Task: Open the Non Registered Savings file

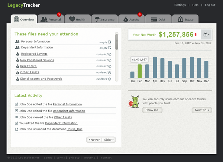Action: click(37, 60)
